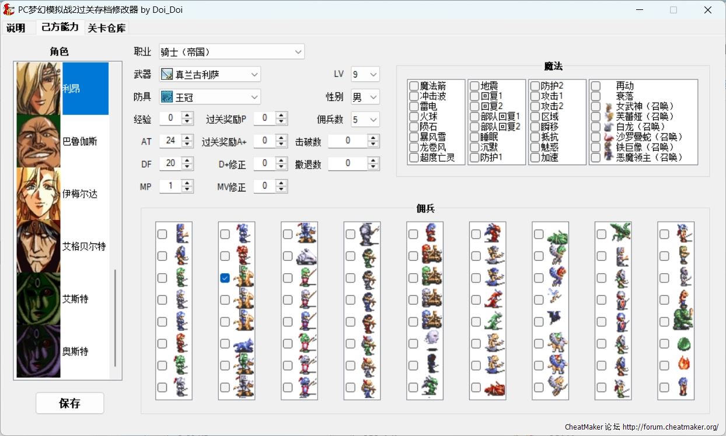Uncheck the selected mercenary checkbox
726x436 pixels.
pyautogui.click(x=225, y=278)
